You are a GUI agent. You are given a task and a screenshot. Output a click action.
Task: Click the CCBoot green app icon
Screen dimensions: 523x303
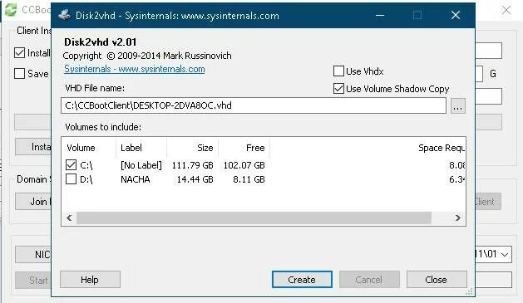(x=10, y=10)
